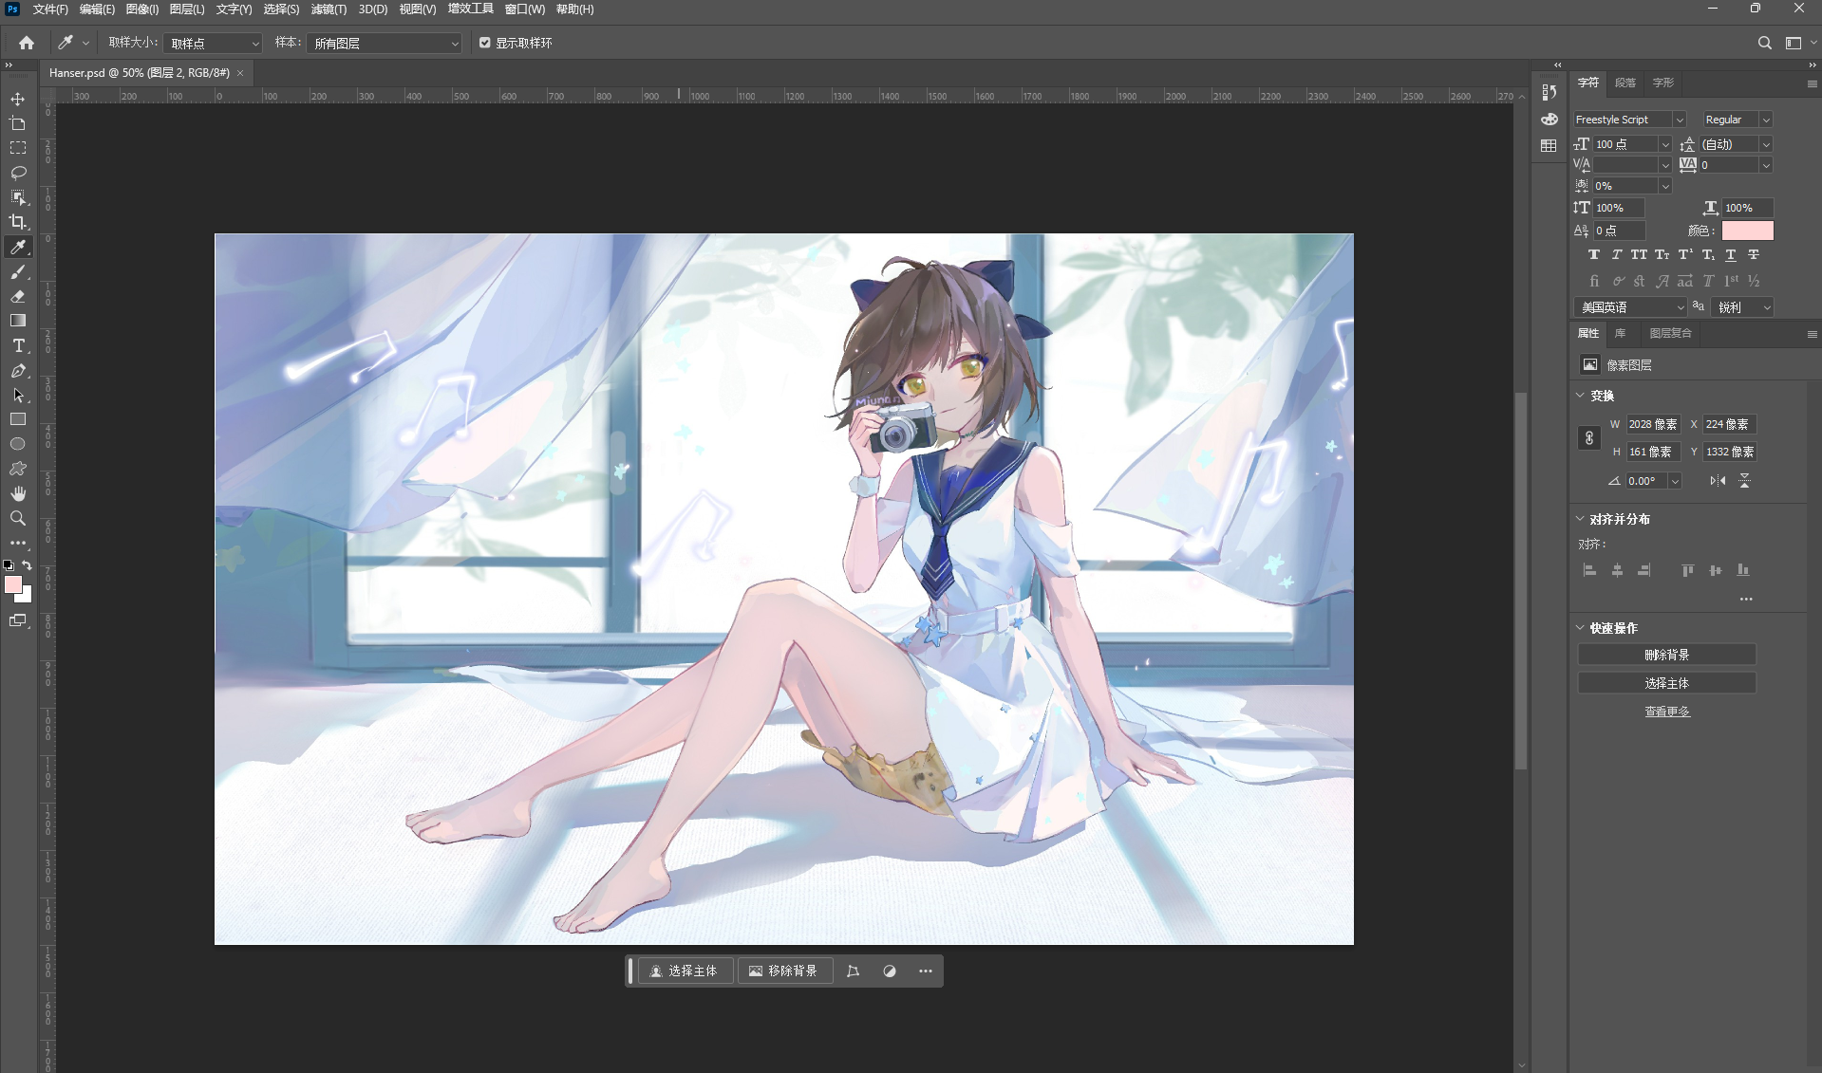Screen dimensions: 1822x1073
Task: Click Select Subject in Quick Actions panel
Action: (1666, 683)
